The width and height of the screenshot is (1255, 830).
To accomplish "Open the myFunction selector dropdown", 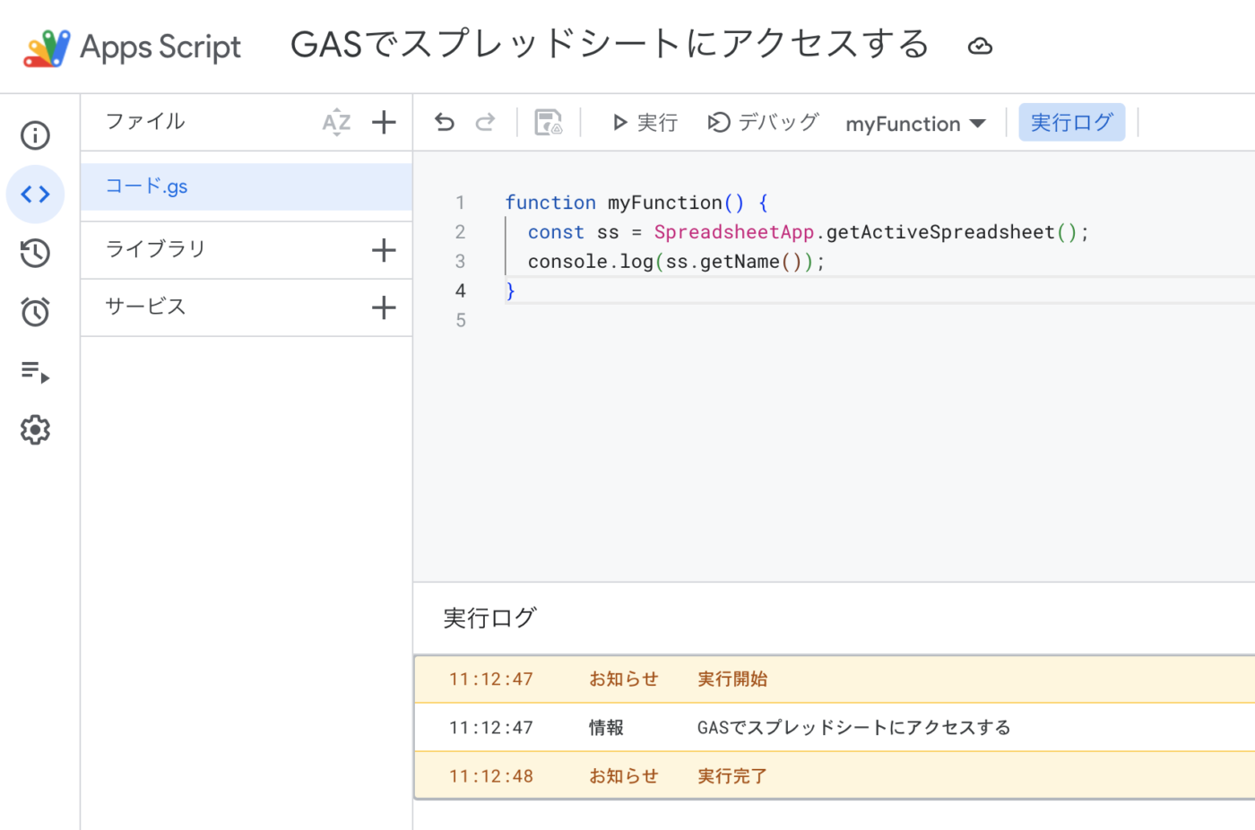I will pyautogui.click(x=914, y=124).
